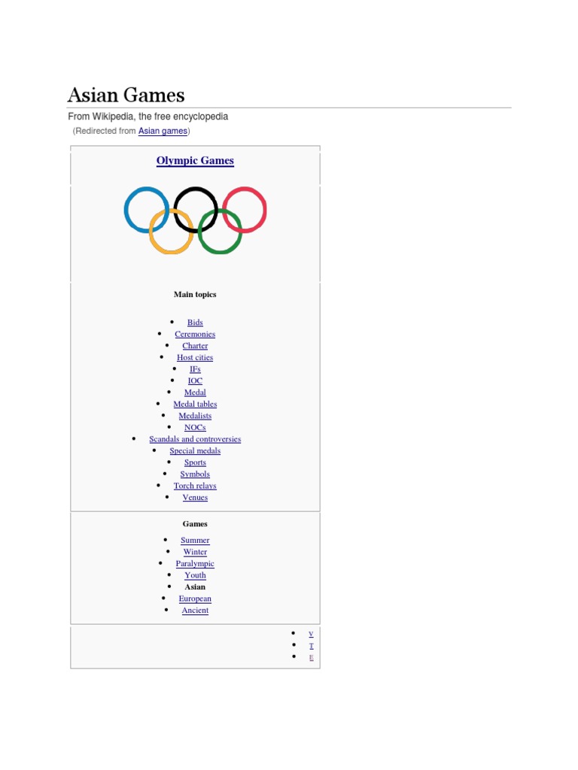578x770 pixels.
Task: Go to Special medals link
Action: tap(195, 451)
